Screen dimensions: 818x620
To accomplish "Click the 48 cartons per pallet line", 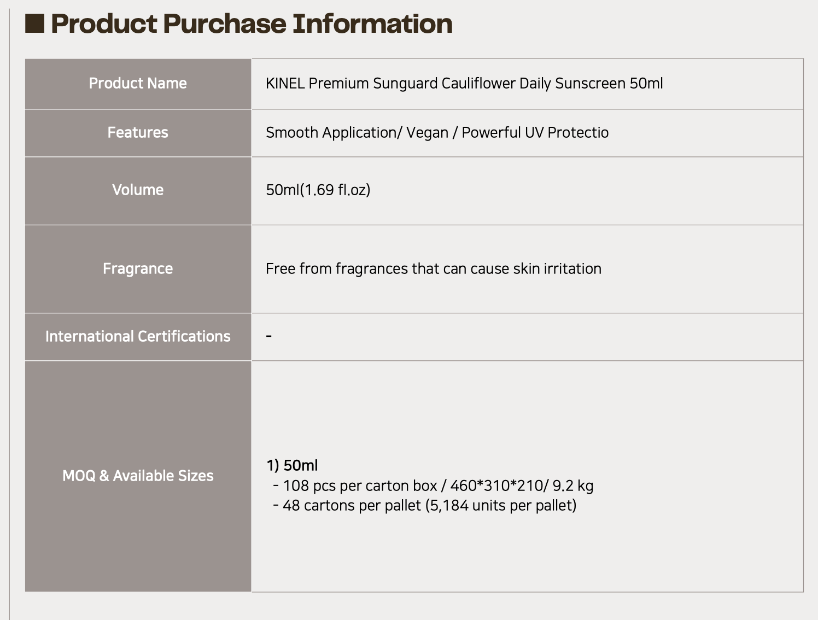I will (424, 505).
